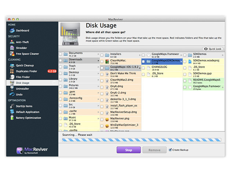Check the Documents folder checkbox
This screenshot has width=231, height=173.
click(x=60, y=54)
